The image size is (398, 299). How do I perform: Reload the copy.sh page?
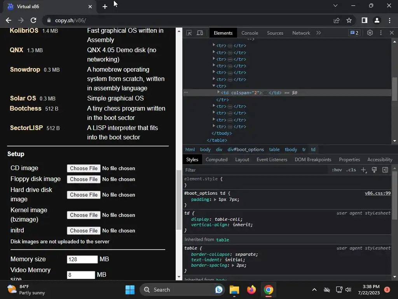(x=33, y=20)
